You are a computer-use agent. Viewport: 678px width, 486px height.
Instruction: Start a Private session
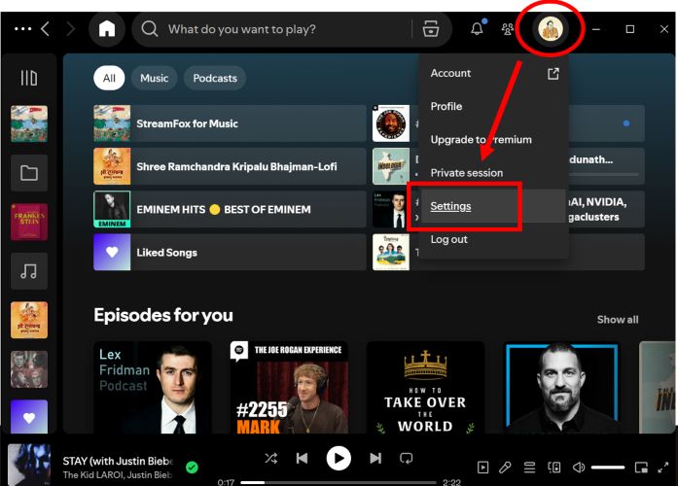pyautogui.click(x=493, y=173)
